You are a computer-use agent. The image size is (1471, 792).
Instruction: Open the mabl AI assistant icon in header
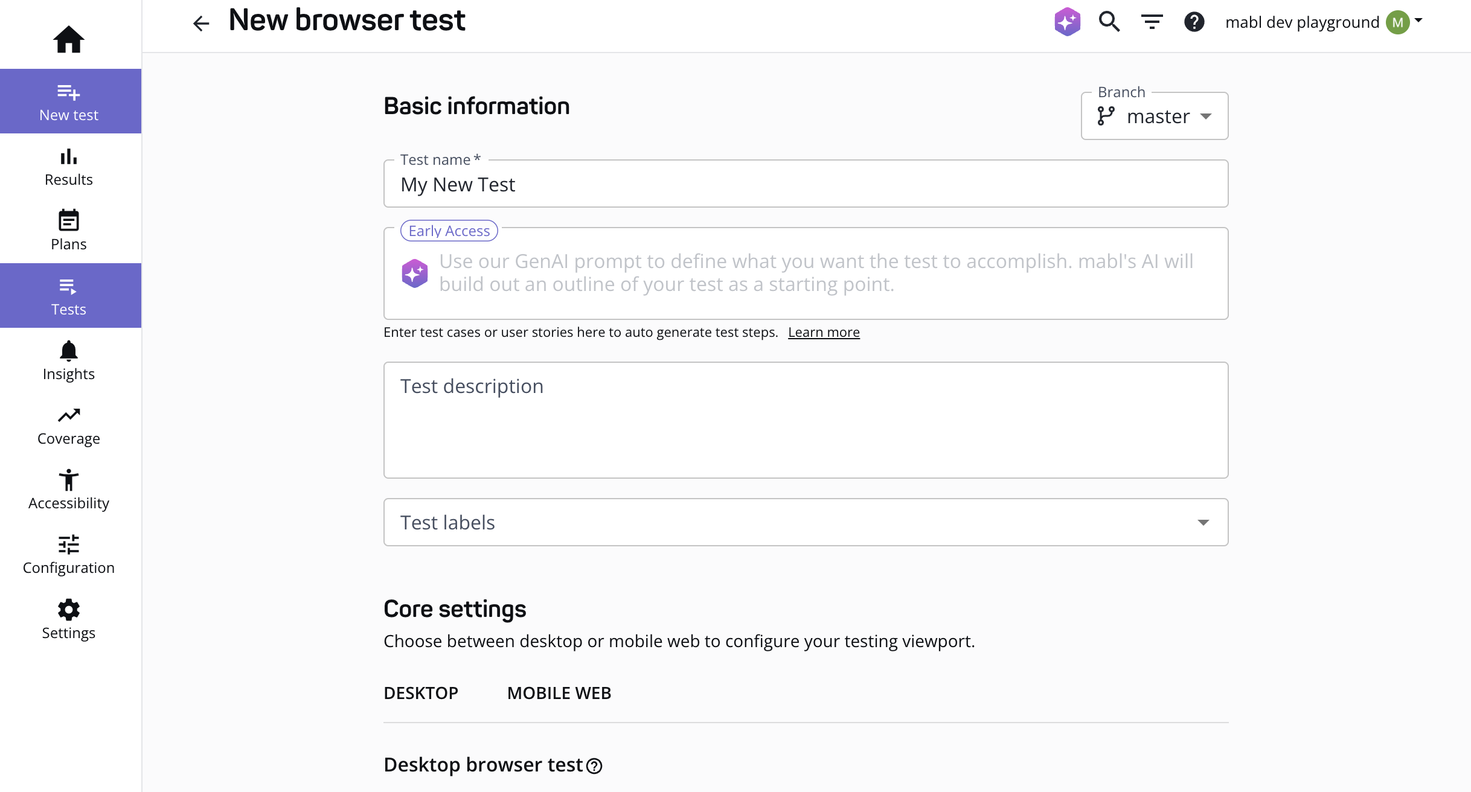(1067, 22)
